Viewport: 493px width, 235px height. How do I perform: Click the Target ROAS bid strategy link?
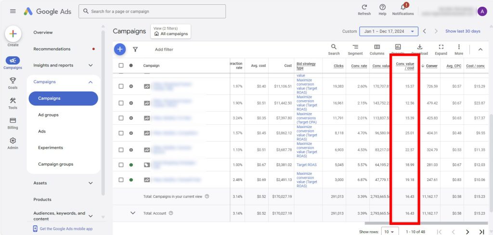click(x=307, y=165)
